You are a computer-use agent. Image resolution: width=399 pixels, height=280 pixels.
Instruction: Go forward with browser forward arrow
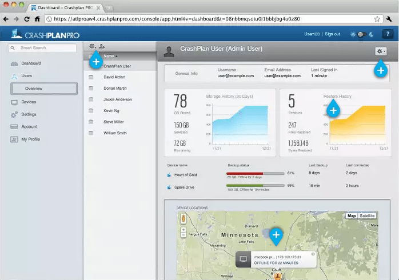(x=16, y=19)
